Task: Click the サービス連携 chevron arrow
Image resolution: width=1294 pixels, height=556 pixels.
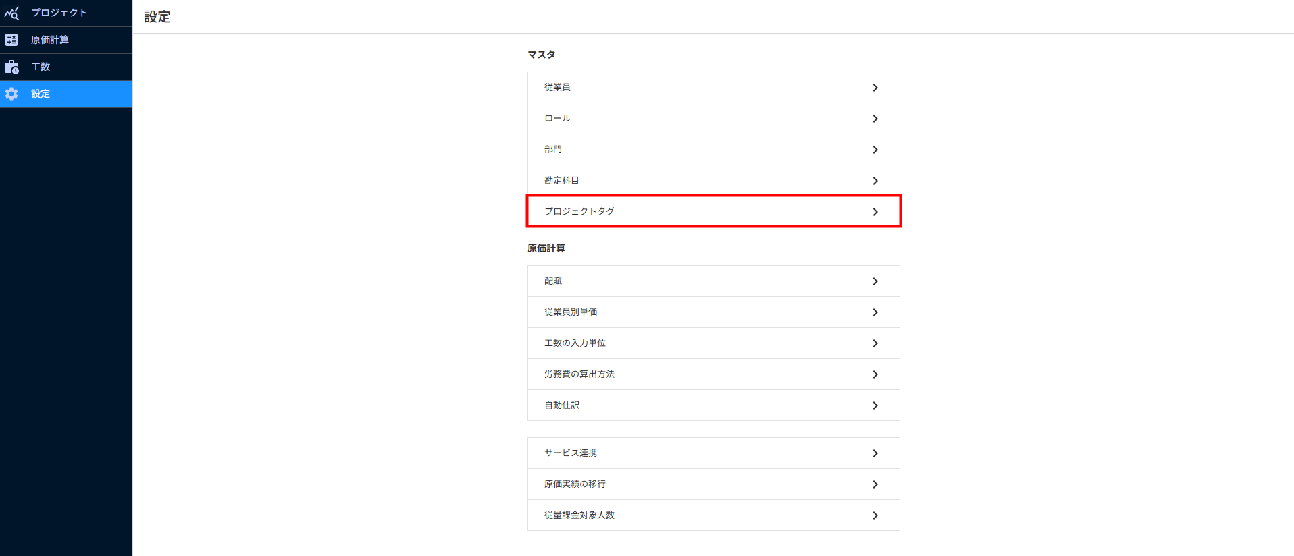Action: (875, 453)
